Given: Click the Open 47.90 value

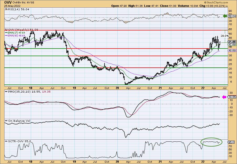Looking at the screenshot, I should click(x=119, y=6).
